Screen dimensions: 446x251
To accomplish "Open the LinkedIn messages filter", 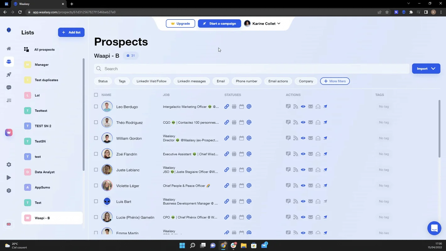I will 192,81.
